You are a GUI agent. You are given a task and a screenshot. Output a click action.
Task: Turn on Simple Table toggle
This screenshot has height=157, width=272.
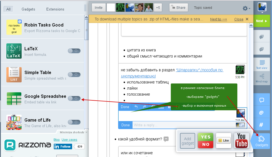[74, 75]
